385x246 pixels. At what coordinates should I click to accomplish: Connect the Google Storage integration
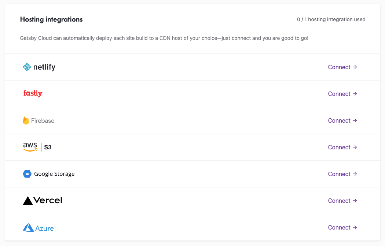342,174
